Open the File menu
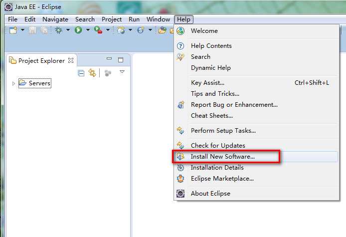 (x=12, y=19)
